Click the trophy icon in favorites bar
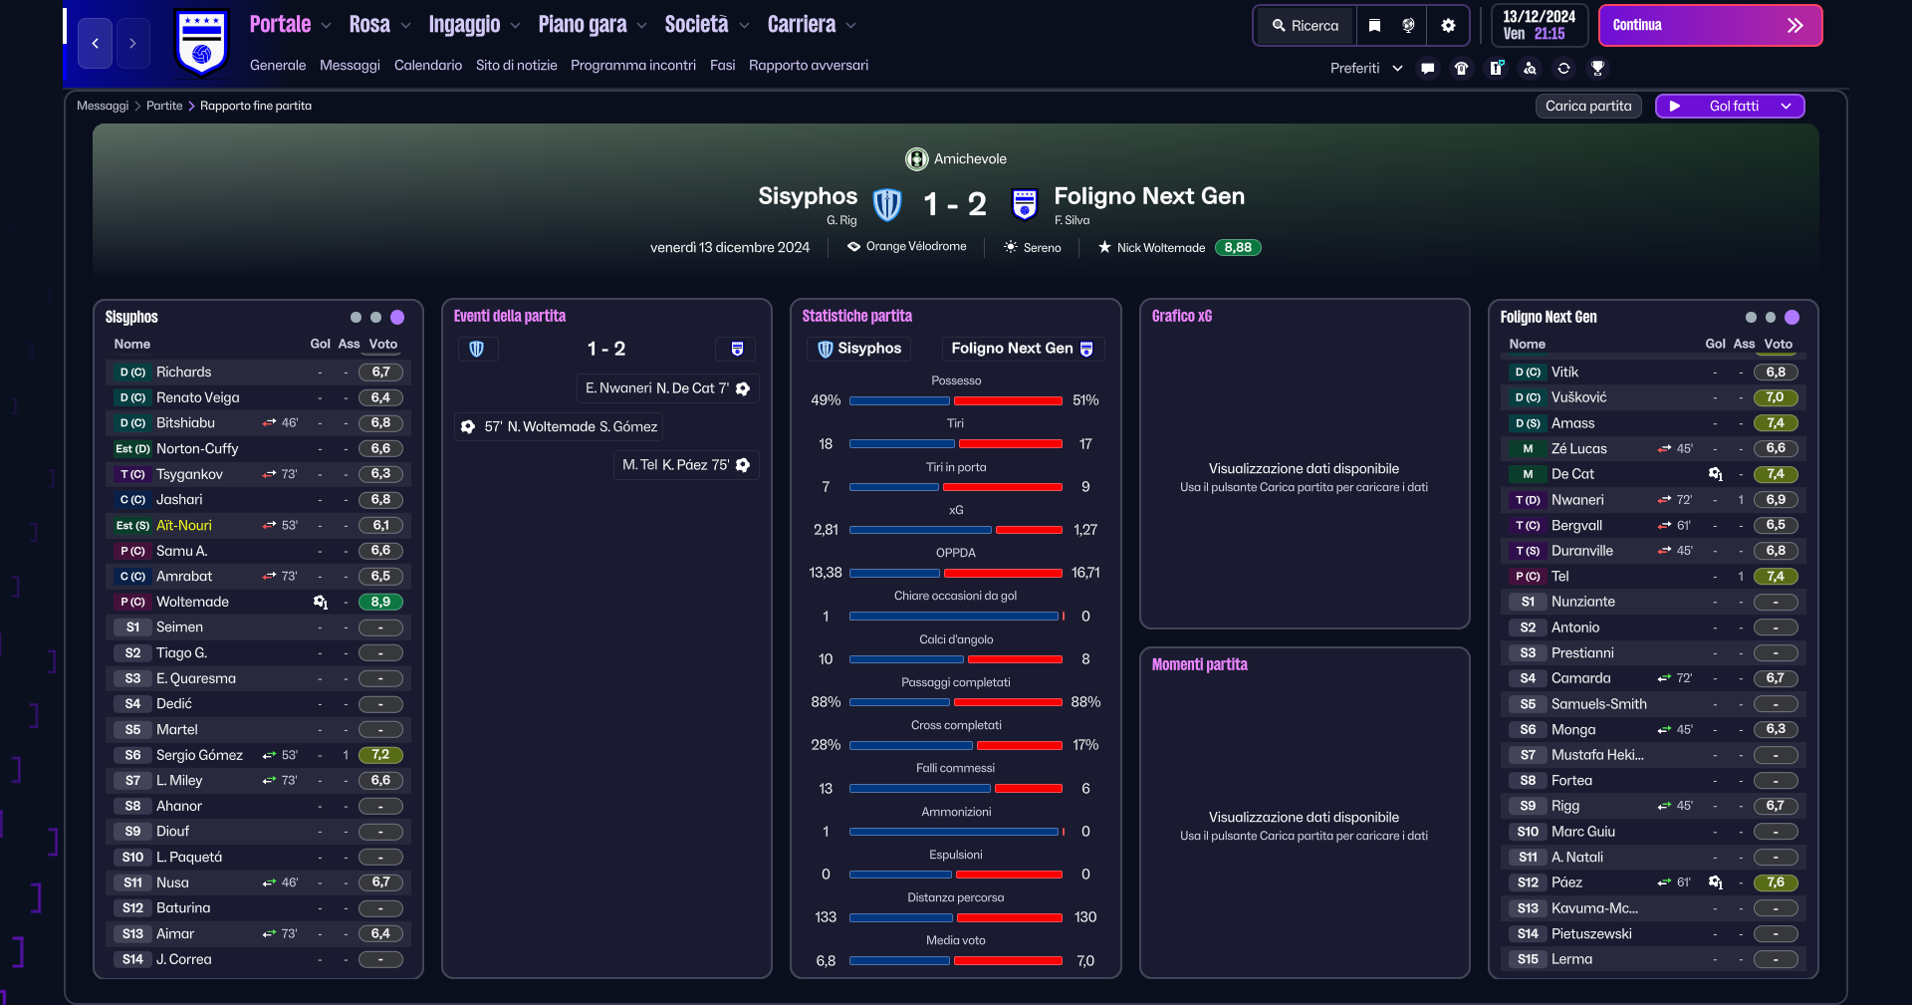The height and width of the screenshot is (1005, 1912). click(1597, 69)
